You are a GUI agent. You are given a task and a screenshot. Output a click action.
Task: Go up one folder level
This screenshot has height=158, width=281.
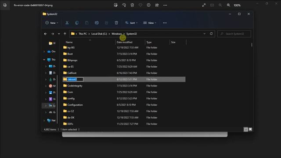coord(65,34)
